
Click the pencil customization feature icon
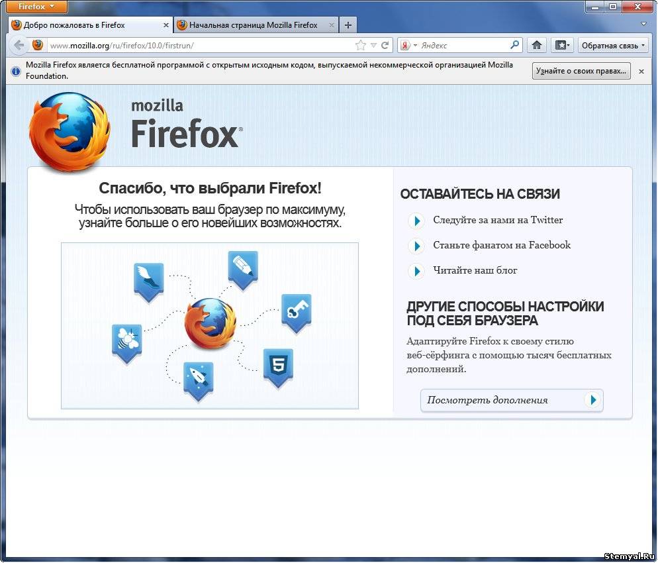click(x=243, y=270)
